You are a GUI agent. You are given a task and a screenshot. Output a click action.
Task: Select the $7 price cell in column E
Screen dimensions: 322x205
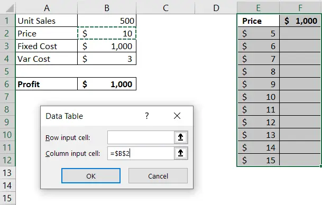pos(259,59)
